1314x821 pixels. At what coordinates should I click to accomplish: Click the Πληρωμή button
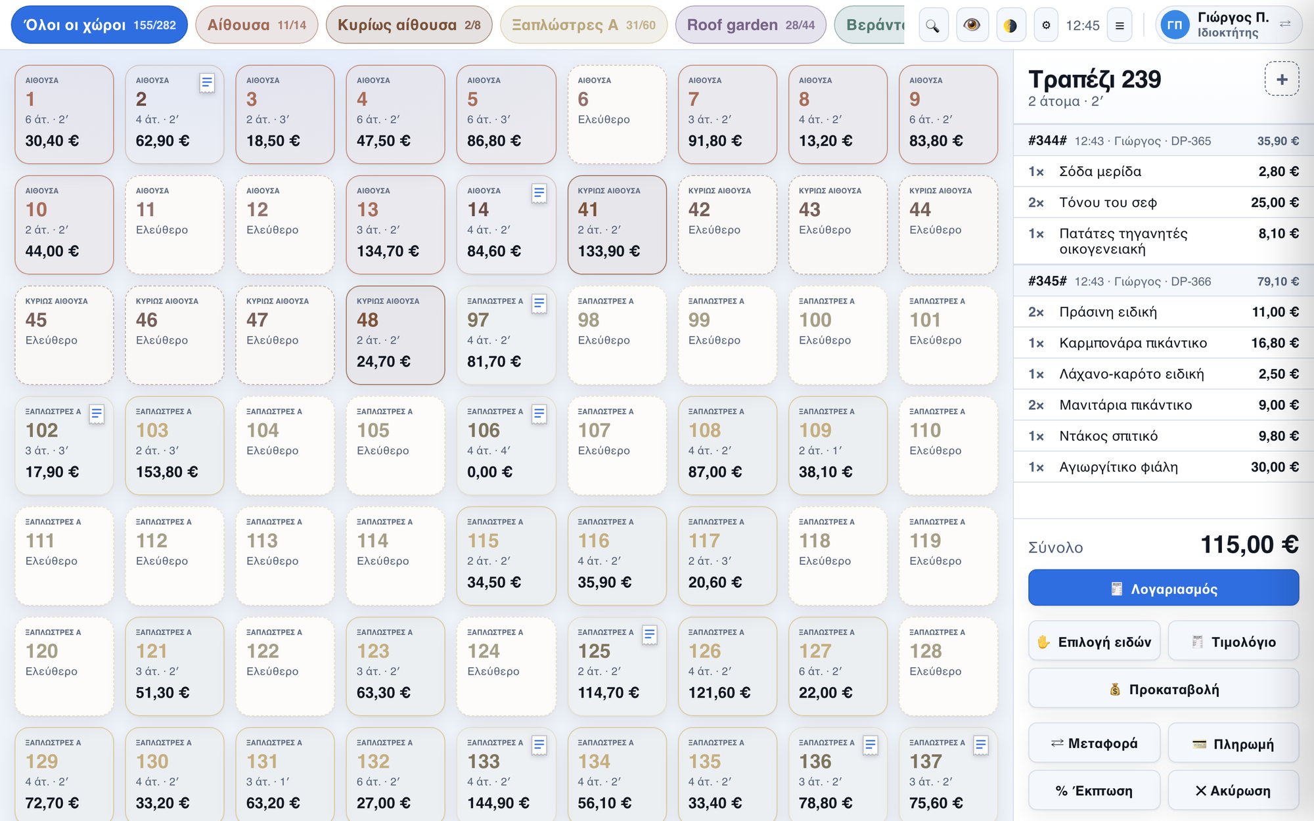pyautogui.click(x=1234, y=743)
